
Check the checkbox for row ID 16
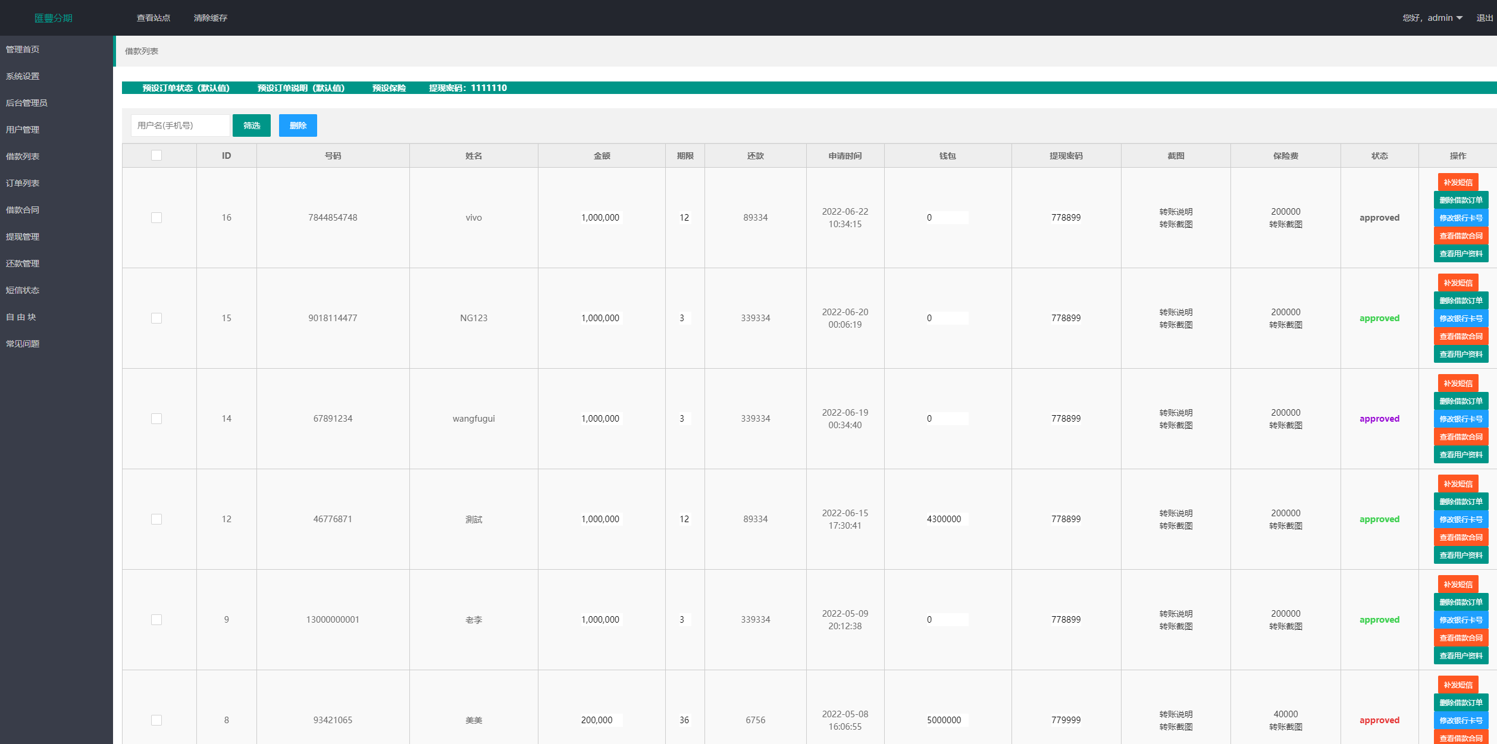[x=156, y=218]
